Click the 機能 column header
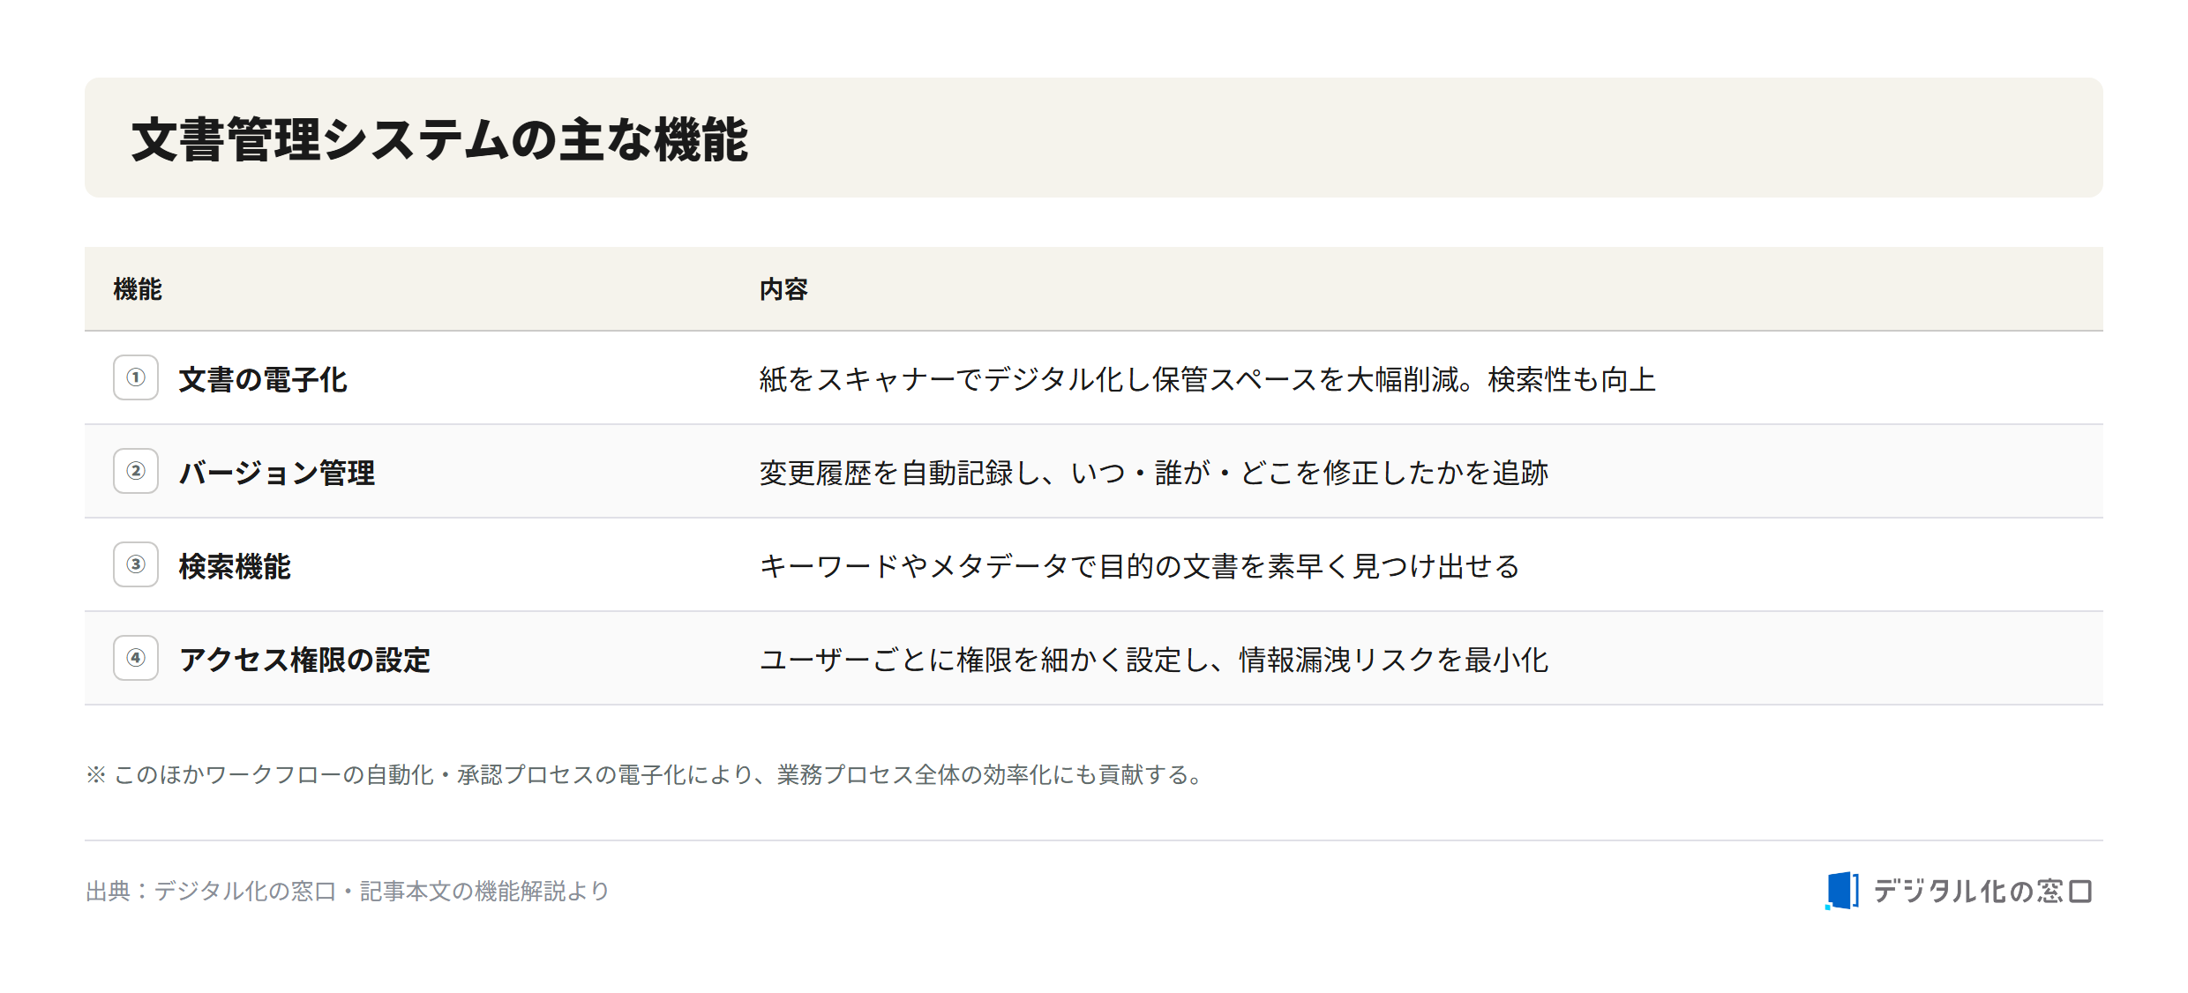The image size is (2188, 993). [x=138, y=289]
